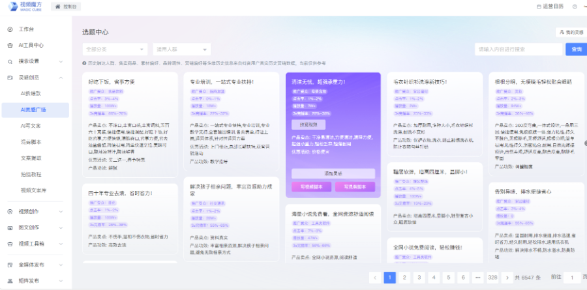Image resolution: width=587 pixels, height=290 pixels.
Task: Expand the 图文创作 sidebar section
Action: point(61,227)
